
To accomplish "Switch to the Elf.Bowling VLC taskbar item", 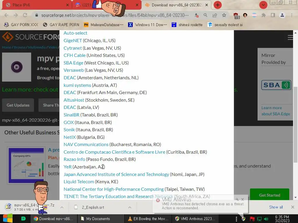I will click(148, 219).
